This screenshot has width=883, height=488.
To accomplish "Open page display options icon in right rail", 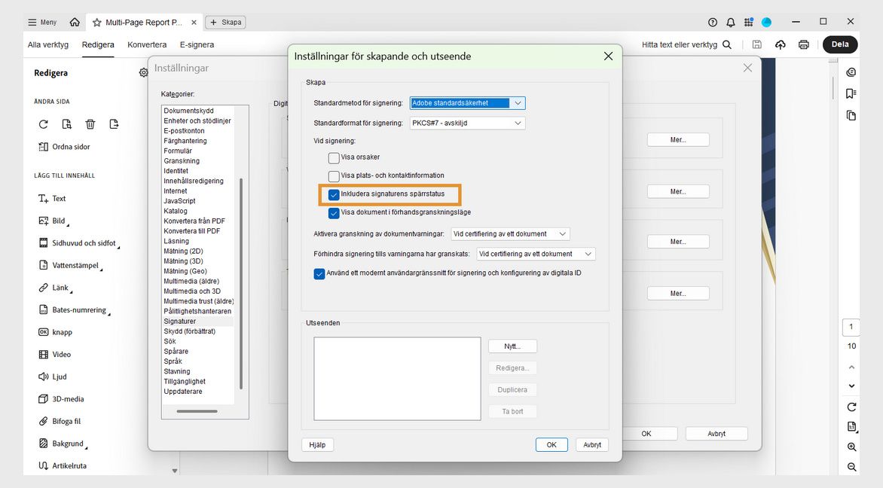I will tap(851, 427).
